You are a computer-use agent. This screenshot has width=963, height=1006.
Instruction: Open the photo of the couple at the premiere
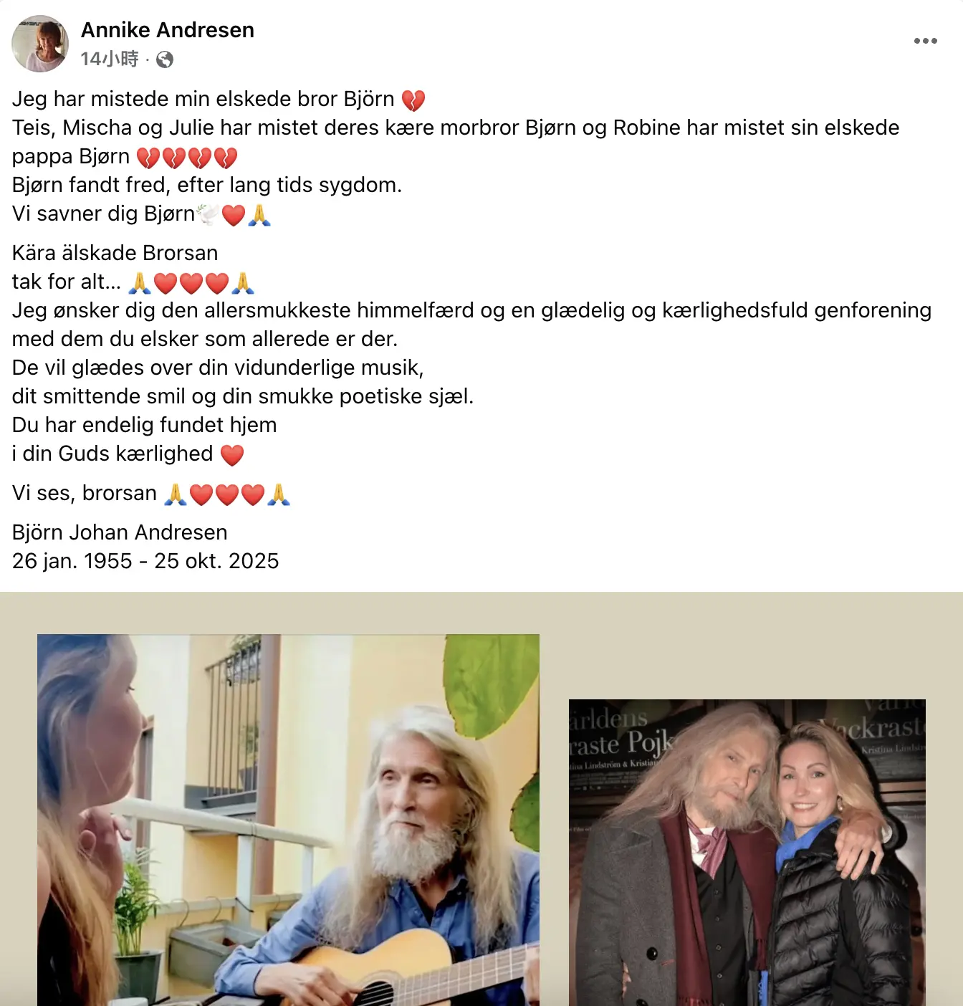coord(747,853)
